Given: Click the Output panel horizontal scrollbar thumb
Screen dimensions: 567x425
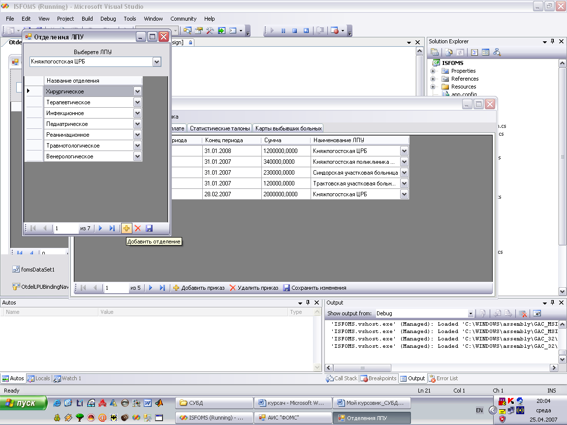Looking at the screenshot, I should point(363,368).
